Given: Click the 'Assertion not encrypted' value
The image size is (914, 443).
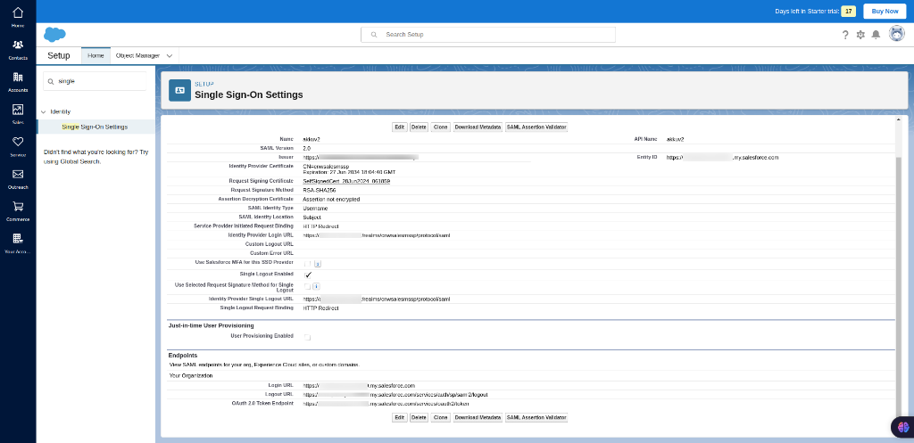Looking at the screenshot, I should (331, 199).
